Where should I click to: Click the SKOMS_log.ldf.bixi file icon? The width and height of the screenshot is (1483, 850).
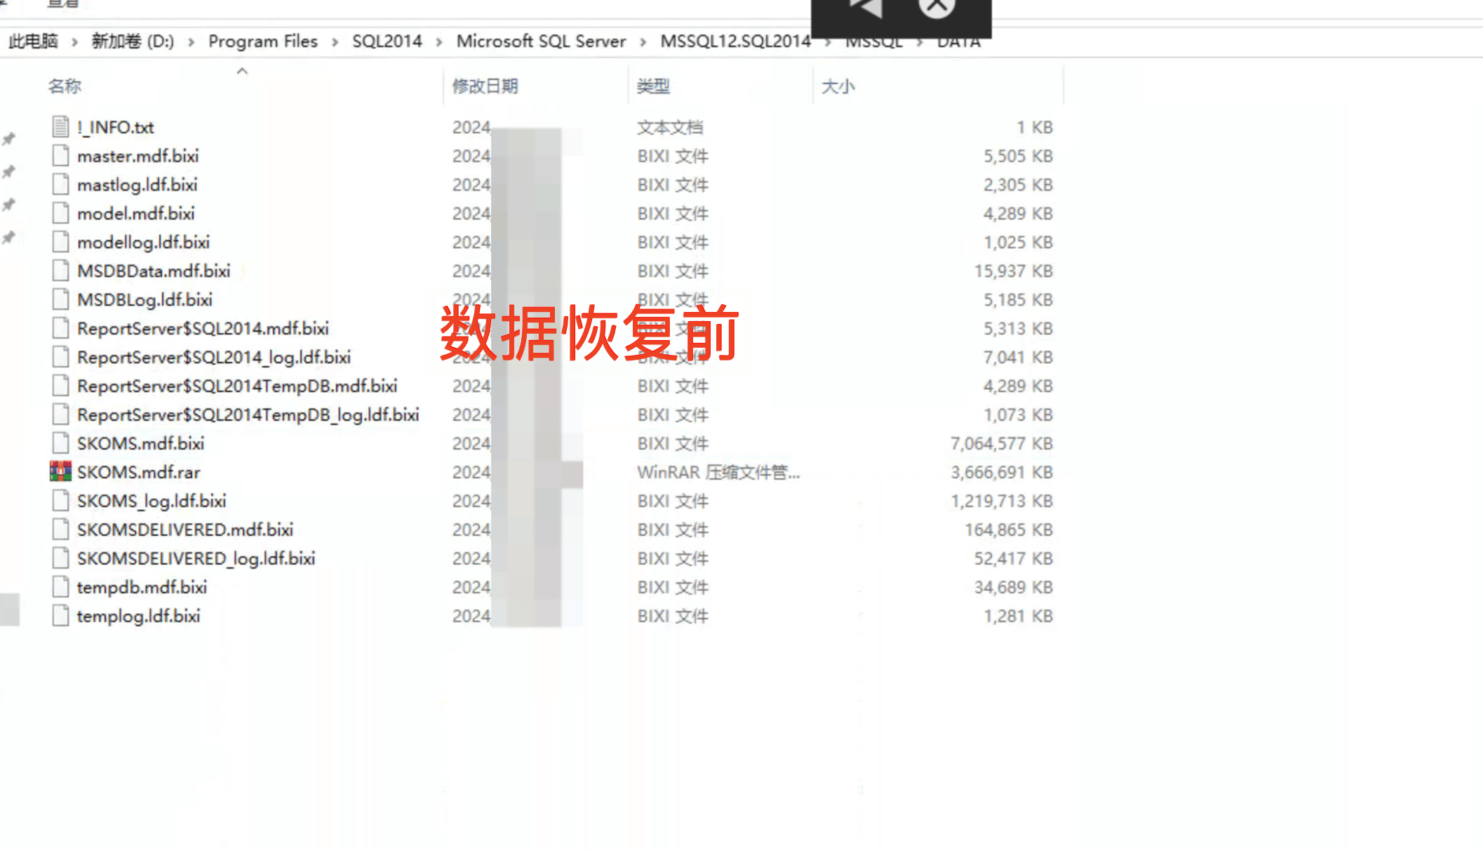60,501
